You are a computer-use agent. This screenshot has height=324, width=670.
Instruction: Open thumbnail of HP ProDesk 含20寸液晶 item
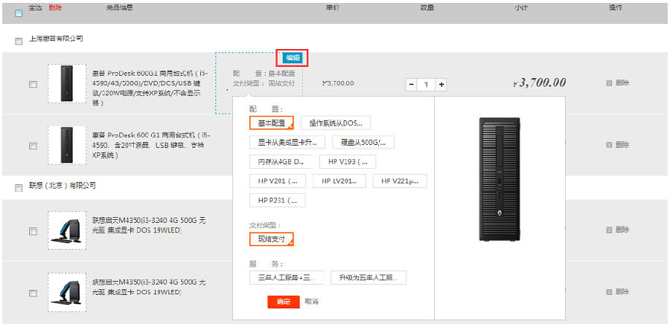67,145
